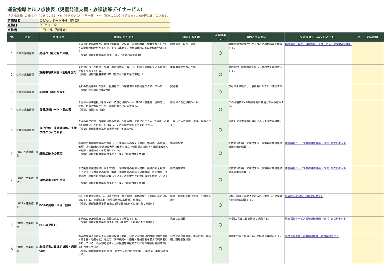Open the BCPひな形セット link in 自然災害BCPの策定 row
The width and height of the screenshot is (391, 271).
(x=315, y=168)
